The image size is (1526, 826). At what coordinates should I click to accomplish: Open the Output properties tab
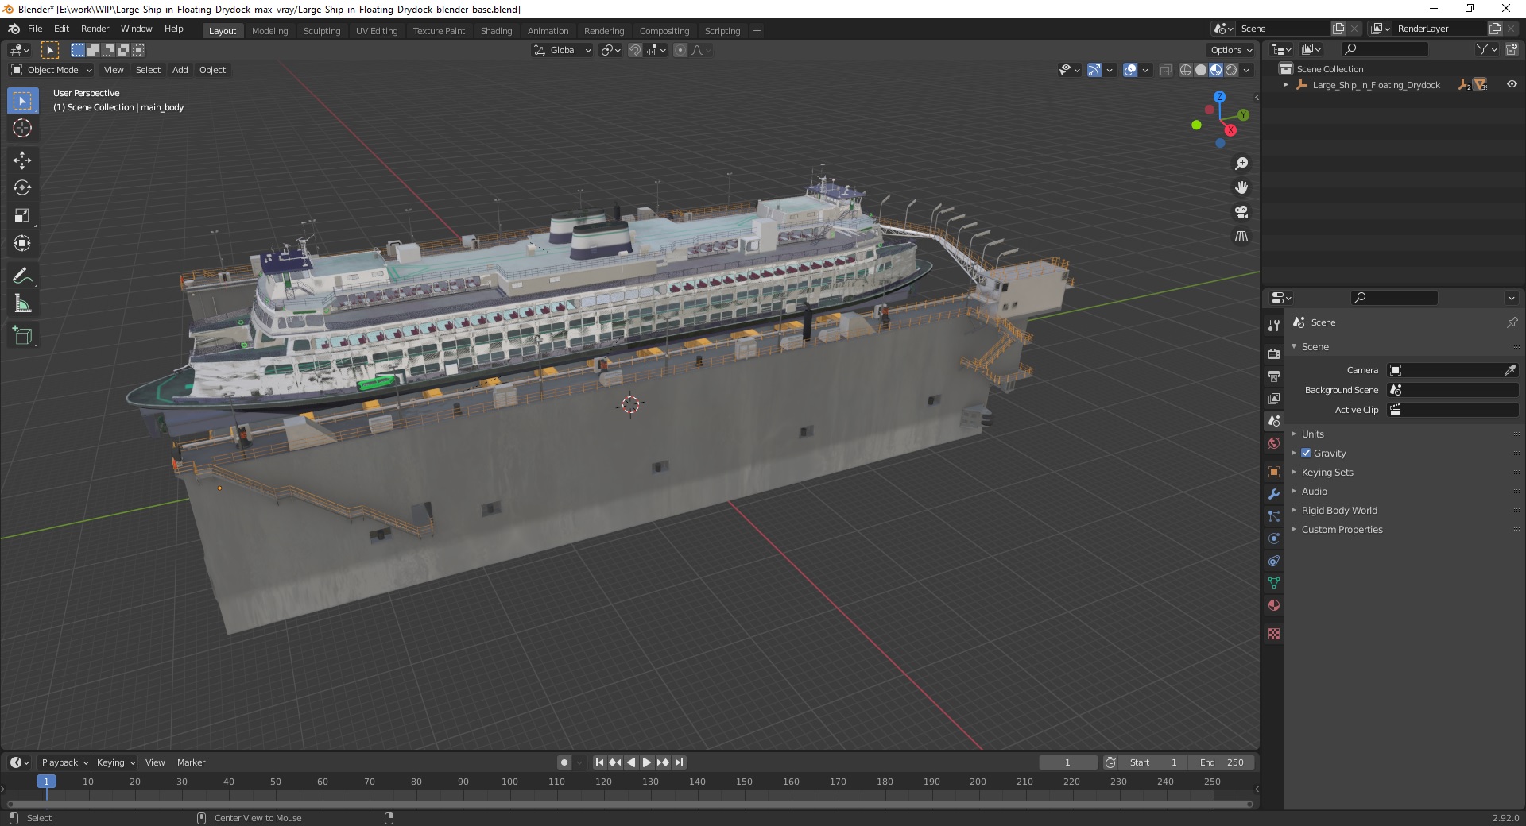pyautogui.click(x=1274, y=376)
